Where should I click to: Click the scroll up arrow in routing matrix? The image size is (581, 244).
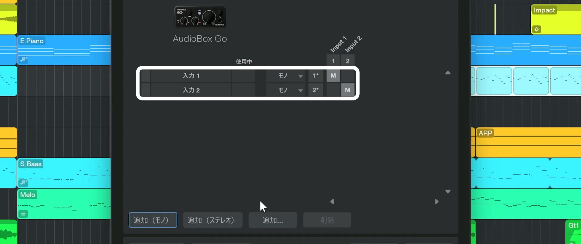448,73
